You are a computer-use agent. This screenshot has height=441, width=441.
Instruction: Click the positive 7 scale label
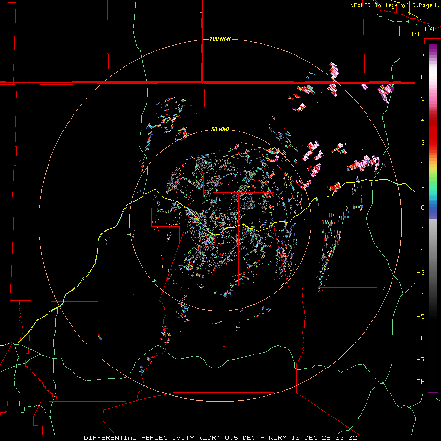(423, 55)
